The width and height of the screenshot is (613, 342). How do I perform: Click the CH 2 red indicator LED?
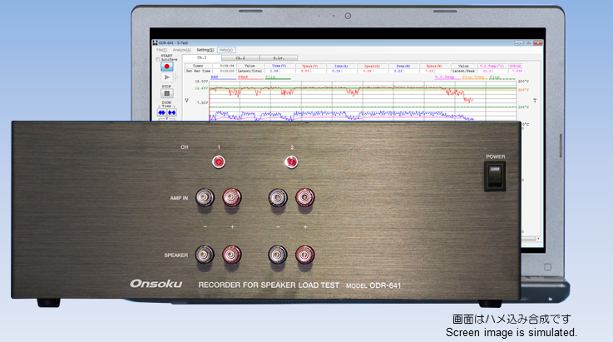291,161
